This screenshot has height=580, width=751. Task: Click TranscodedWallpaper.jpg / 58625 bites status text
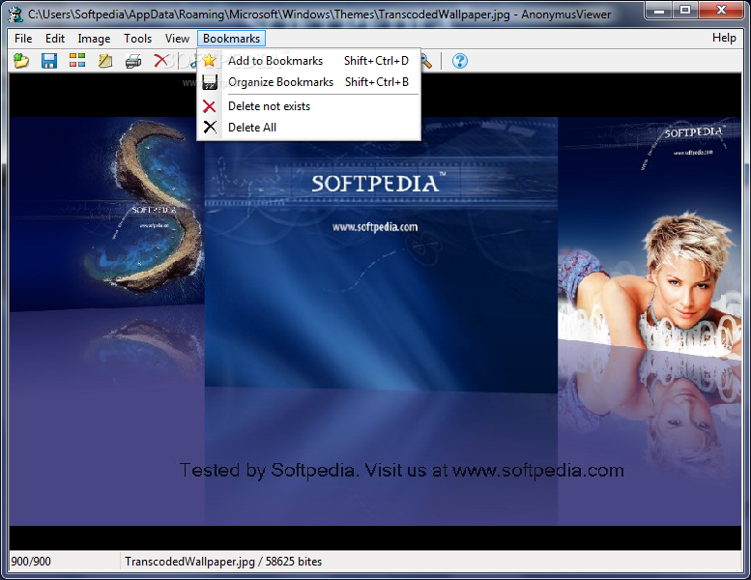223,562
